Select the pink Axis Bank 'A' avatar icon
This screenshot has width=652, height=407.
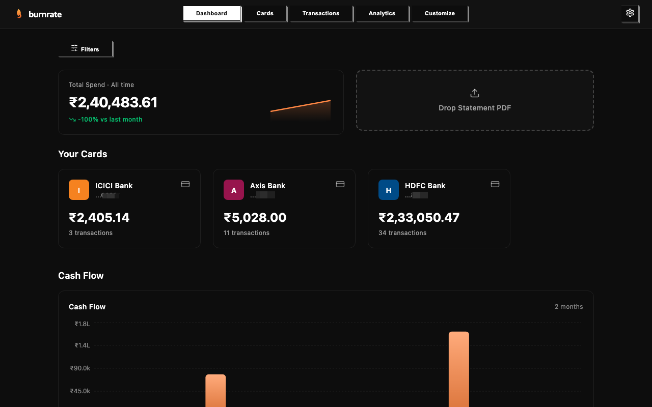pyautogui.click(x=234, y=190)
